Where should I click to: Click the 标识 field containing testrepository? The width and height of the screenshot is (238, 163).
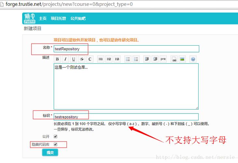pyautogui.click(x=126, y=117)
